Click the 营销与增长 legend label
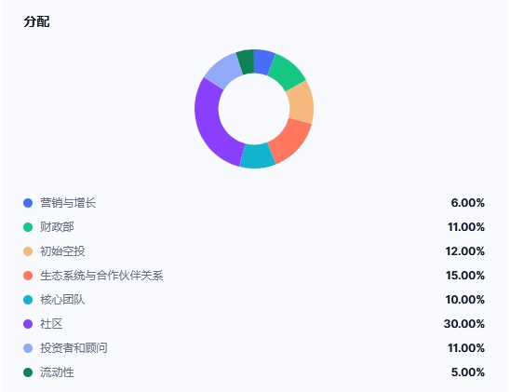Screen dimensions: 510x392 pyautogui.click(x=68, y=203)
